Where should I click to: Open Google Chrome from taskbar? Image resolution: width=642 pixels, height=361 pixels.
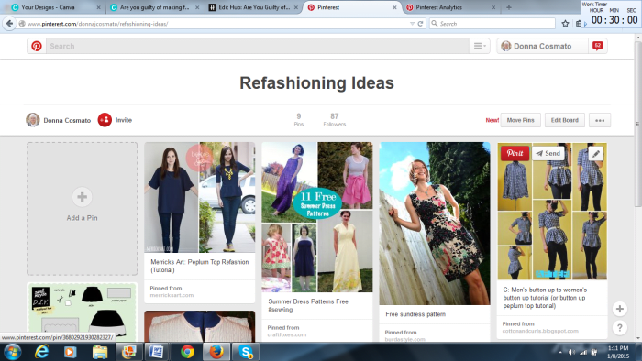[187, 352]
